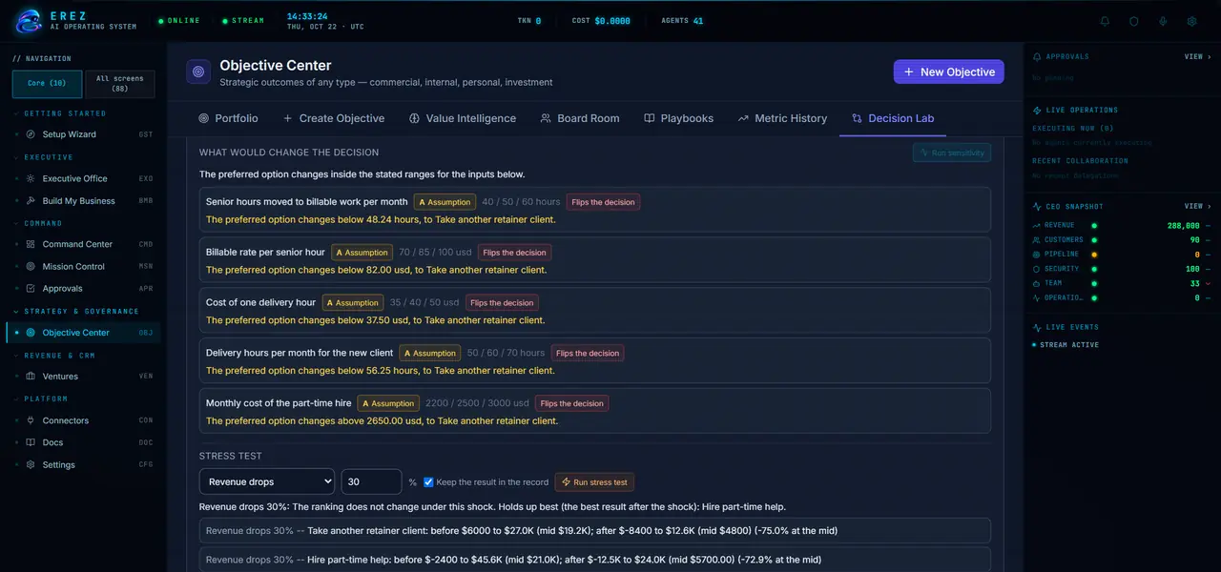
Task: Switch to the Portfolio tab
Action: [228, 118]
